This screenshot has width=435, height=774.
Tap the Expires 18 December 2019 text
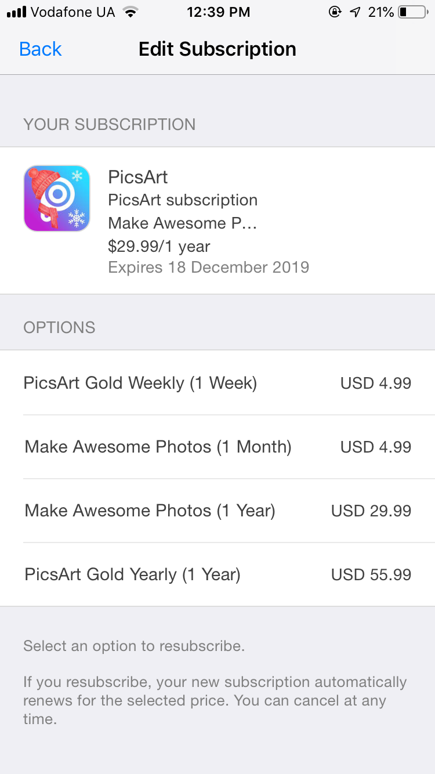pos(209,267)
